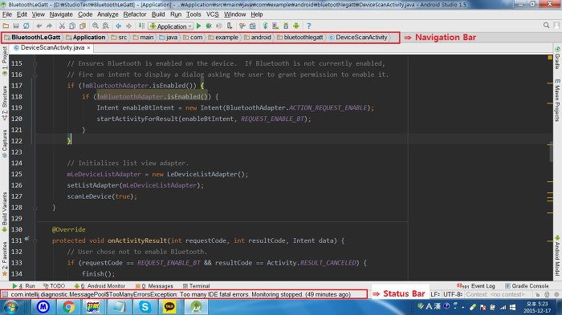Screen dimensions: 562x315
Task: Click the Find magnifier icon
Action: click(x=96, y=26)
